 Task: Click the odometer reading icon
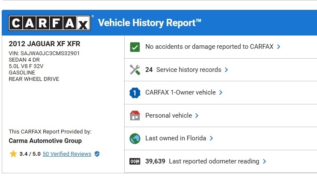(135, 162)
